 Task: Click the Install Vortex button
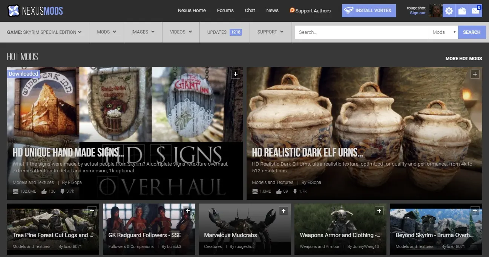(369, 11)
